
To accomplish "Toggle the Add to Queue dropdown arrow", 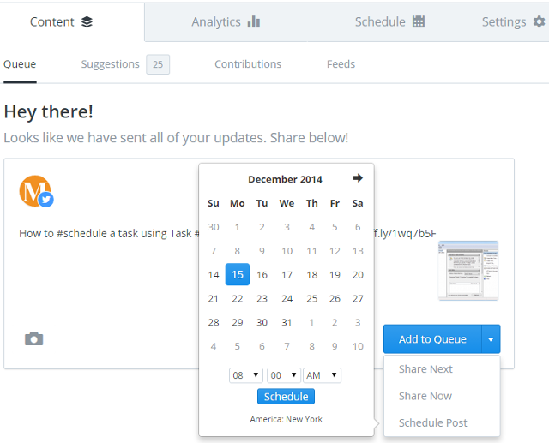I will click(491, 339).
